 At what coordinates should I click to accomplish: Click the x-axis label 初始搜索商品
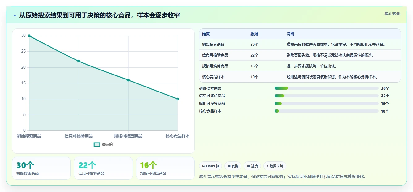tap(29, 136)
